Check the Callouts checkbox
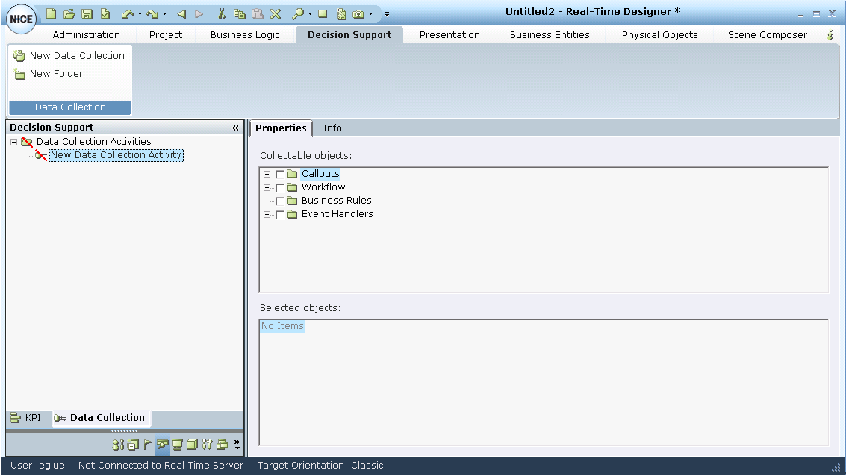 (x=280, y=174)
